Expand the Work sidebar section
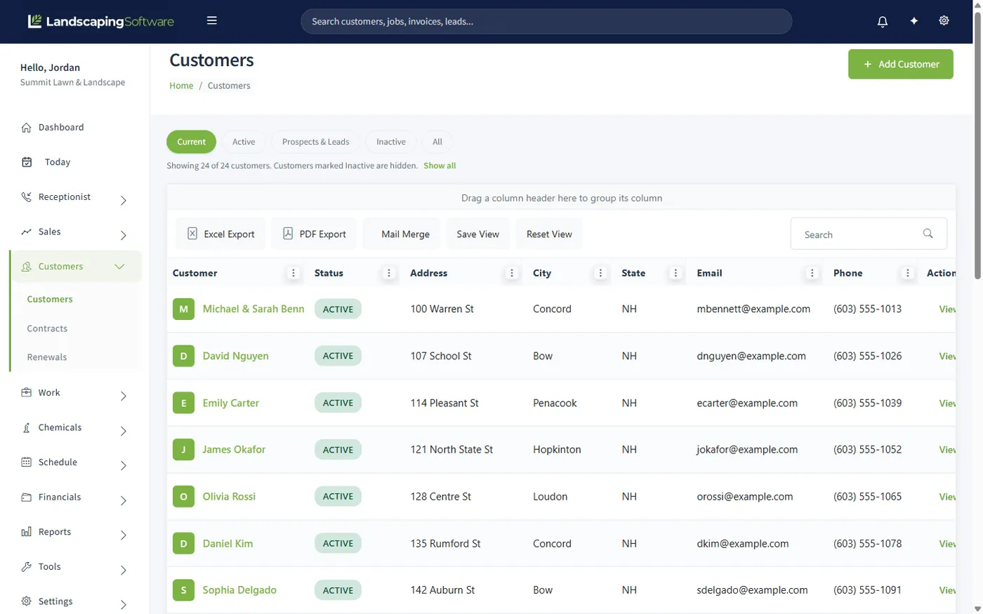The height and width of the screenshot is (614, 983). click(x=124, y=396)
